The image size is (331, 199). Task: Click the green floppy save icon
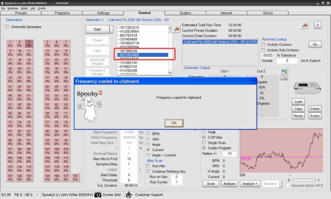284,72
